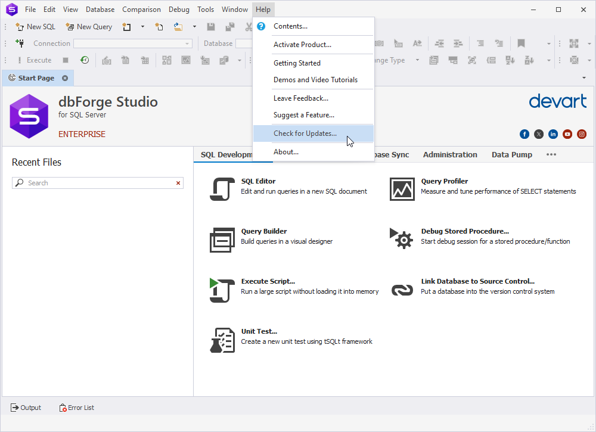Show more Start Page tabs via ellipsis
596x432 pixels.
coord(551,154)
